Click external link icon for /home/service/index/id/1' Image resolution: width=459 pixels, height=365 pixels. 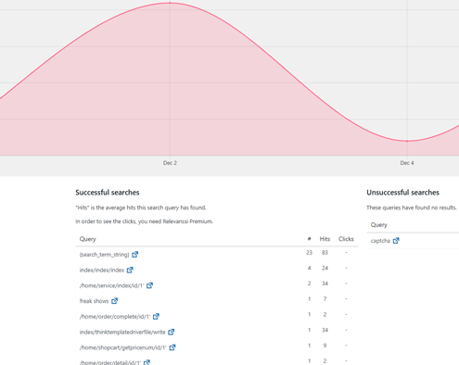coord(149,285)
